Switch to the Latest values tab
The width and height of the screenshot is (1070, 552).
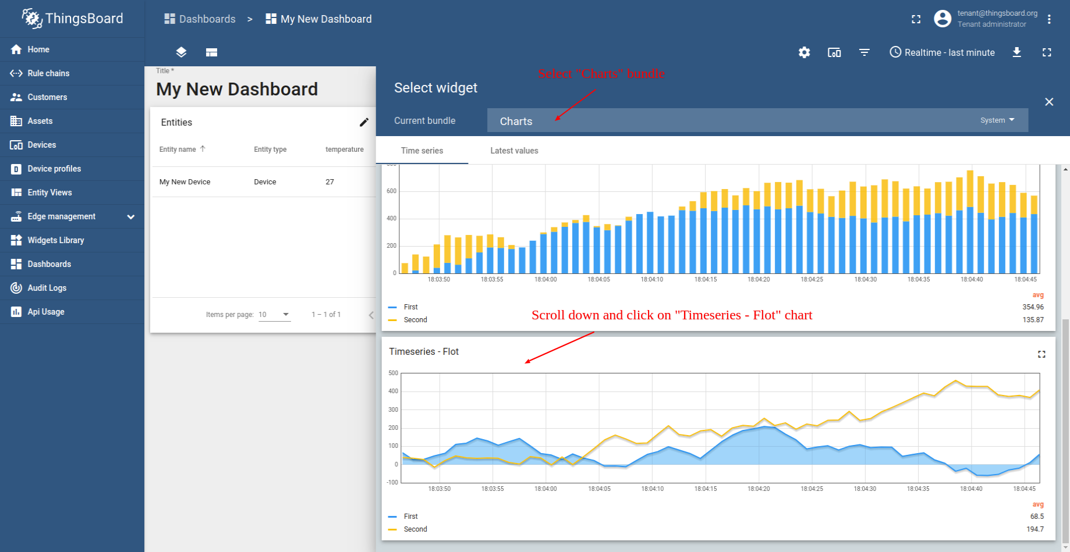[x=514, y=151]
